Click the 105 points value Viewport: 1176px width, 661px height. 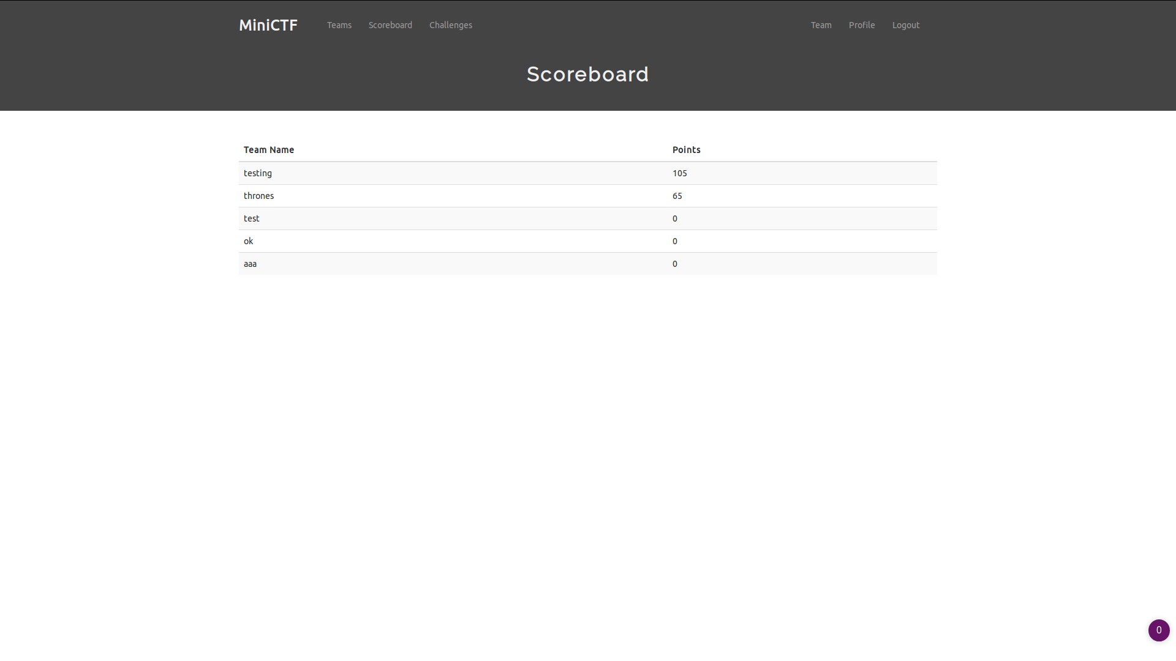point(679,173)
